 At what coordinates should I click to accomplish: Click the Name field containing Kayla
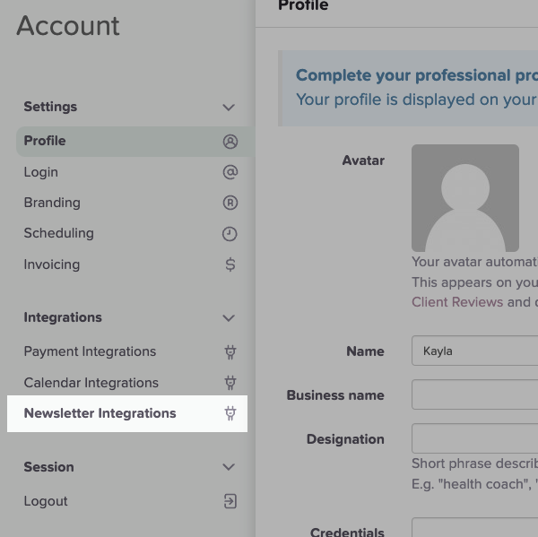click(x=475, y=351)
